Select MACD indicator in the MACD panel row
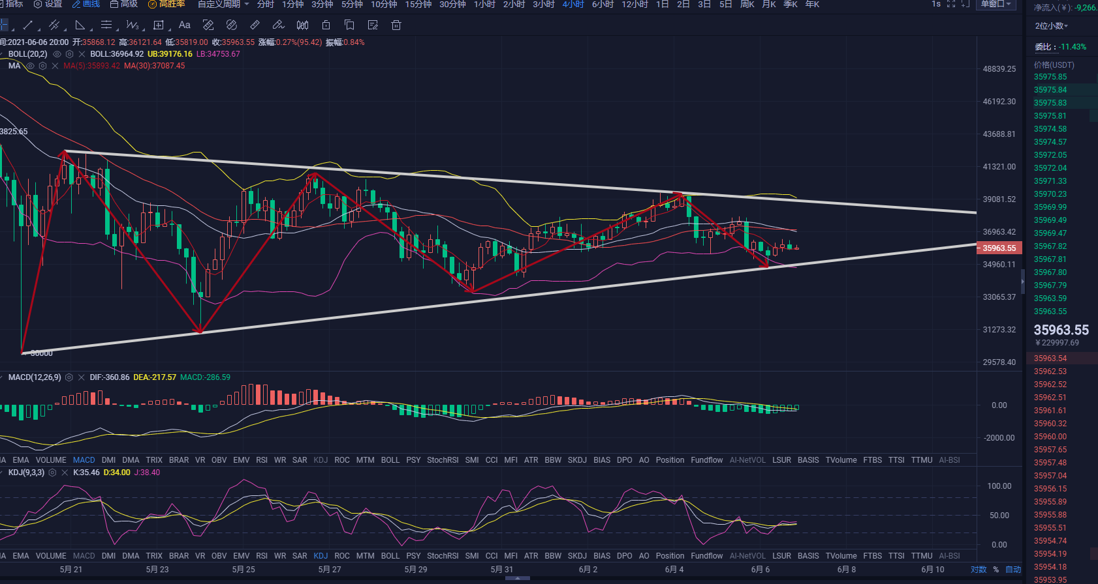 point(84,460)
